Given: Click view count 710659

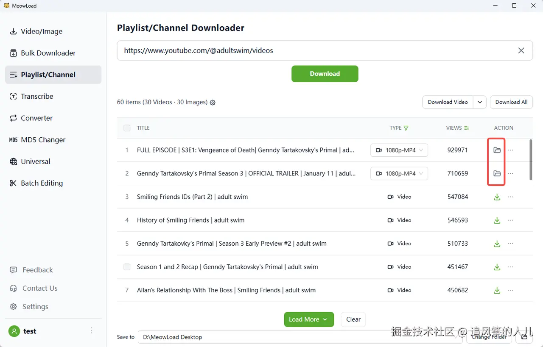Looking at the screenshot, I should 458,173.
